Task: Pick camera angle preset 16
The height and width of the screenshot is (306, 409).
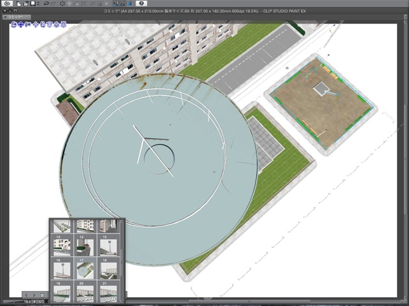Action: click(x=62, y=268)
